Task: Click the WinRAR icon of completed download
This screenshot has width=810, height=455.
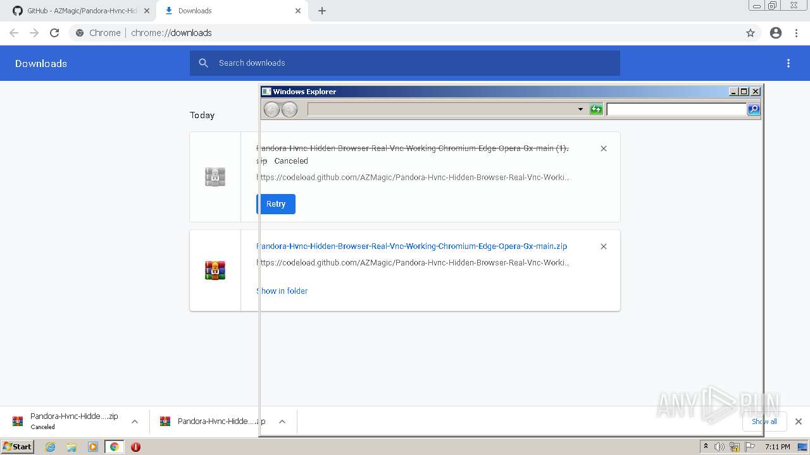Action: (x=215, y=270)
